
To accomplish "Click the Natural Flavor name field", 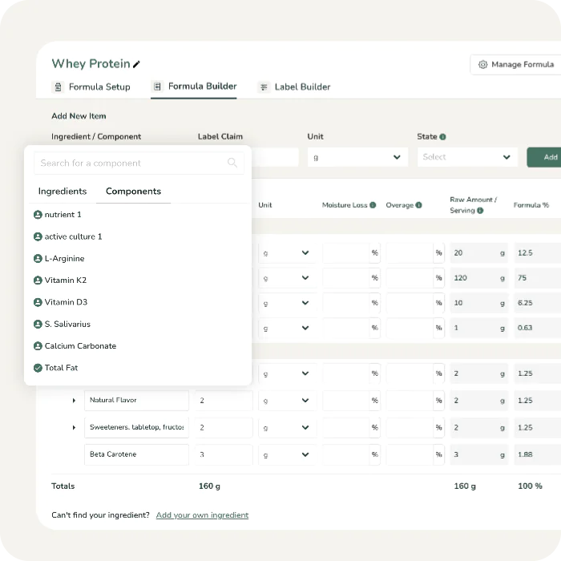I will pos(136,401).
